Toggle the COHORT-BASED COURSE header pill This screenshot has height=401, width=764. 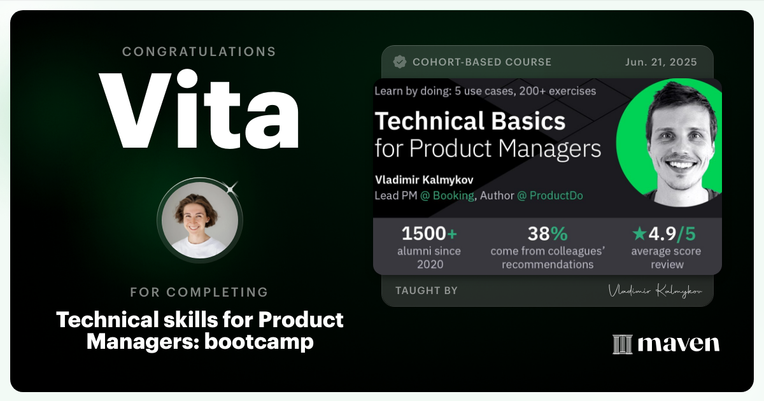[474, 62]
